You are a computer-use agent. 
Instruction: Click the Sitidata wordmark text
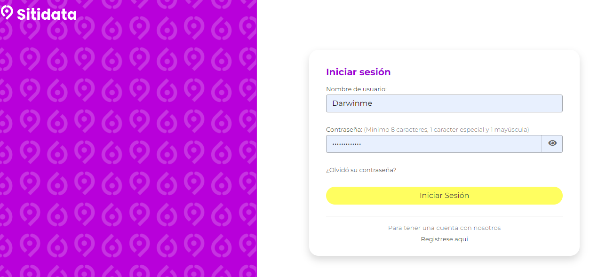[47, 14]
